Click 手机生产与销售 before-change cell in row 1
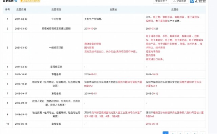 [x=93, y=19]
